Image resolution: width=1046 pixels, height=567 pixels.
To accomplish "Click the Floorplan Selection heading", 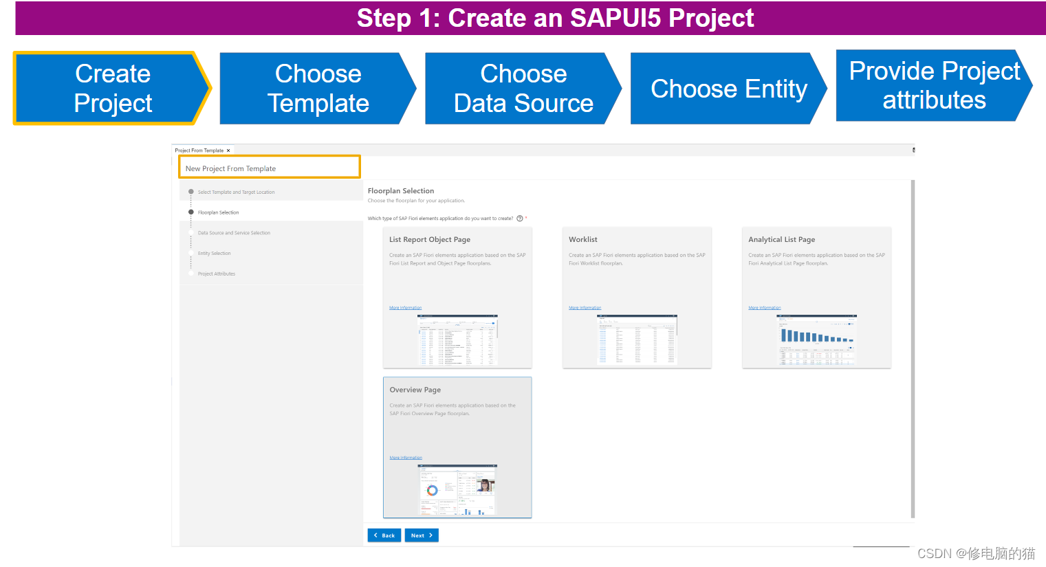I will click(401, 191).
